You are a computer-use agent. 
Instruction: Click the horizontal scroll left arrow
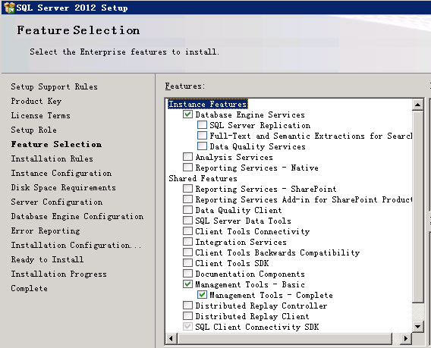171,338
